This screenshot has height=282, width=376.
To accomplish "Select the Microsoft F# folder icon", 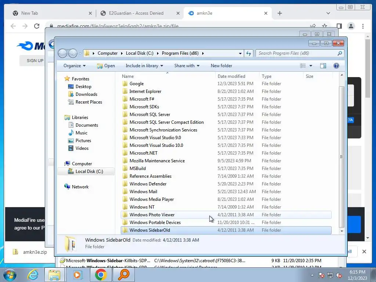I will [x=125, y=99].
